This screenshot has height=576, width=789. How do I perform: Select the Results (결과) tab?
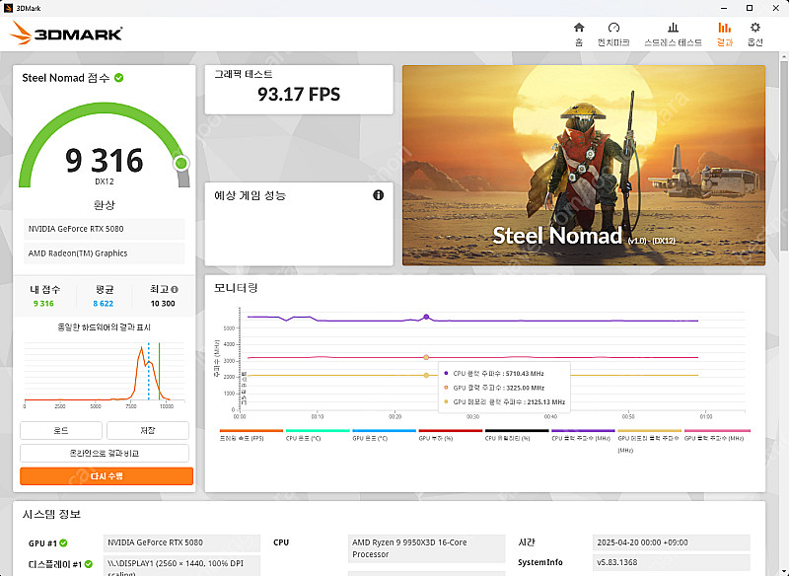(x=725, y=35)
